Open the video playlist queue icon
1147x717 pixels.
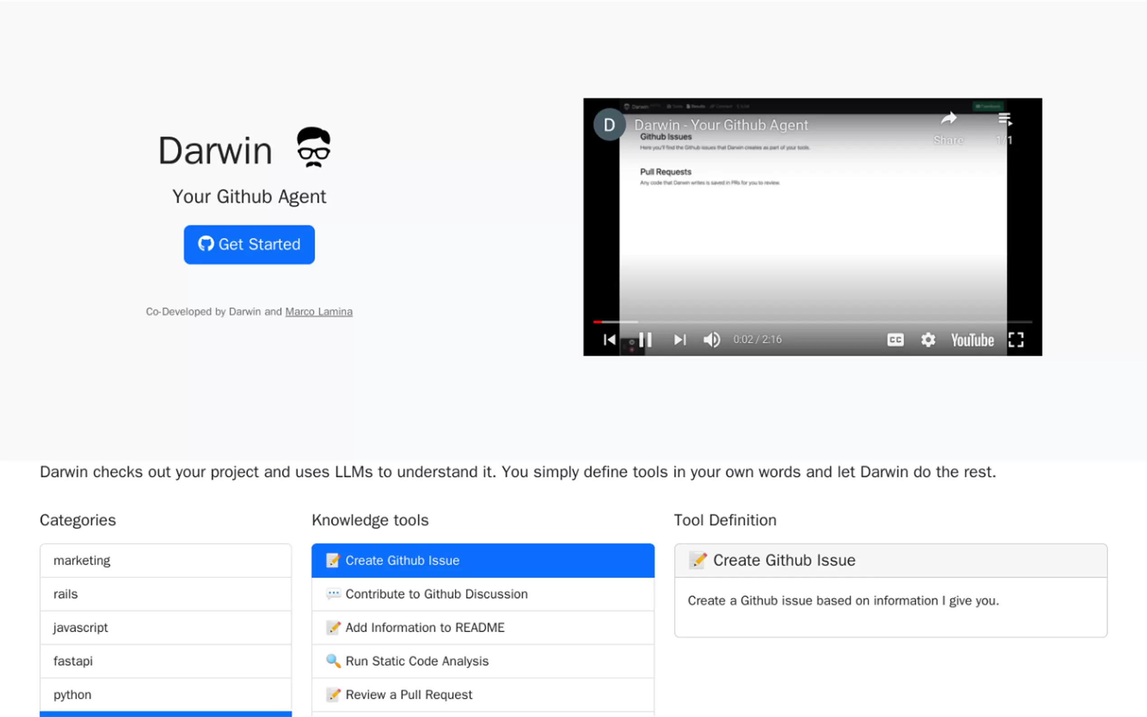coord(1004,119)
